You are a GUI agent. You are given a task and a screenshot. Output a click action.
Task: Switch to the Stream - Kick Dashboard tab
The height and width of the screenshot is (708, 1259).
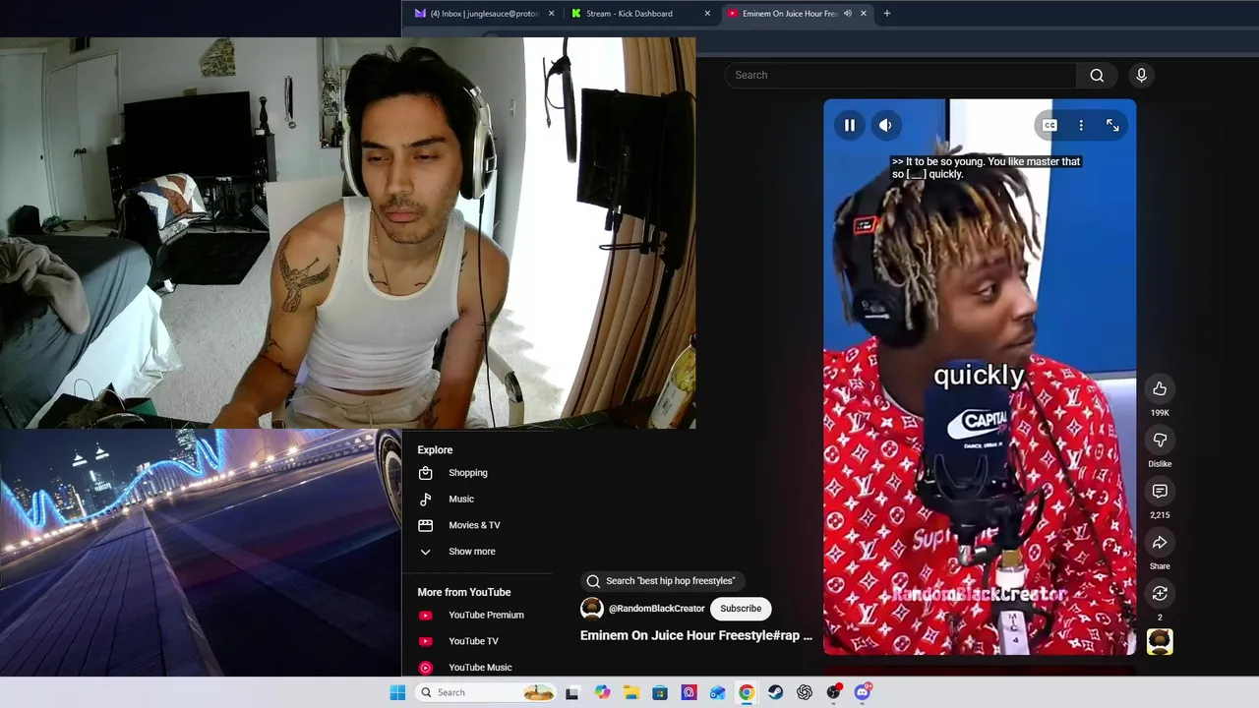(x=639, y=14)
